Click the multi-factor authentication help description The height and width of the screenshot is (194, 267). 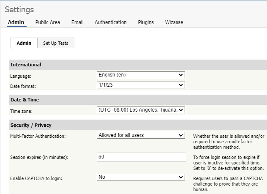229,142
